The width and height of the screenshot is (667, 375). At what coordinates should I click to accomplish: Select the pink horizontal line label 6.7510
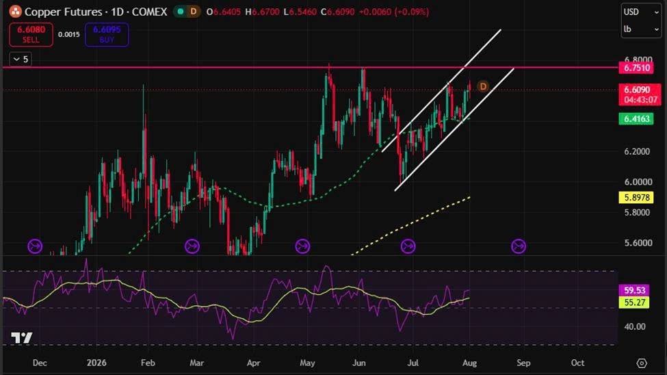[636, 68]
